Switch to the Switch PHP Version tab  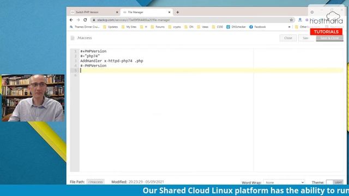pyautogui.click(x=94, y=12)
